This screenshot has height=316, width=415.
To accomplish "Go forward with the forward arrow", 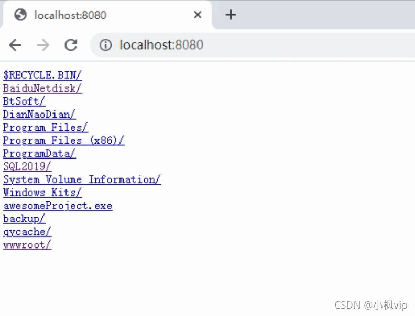I will (43, 45).
